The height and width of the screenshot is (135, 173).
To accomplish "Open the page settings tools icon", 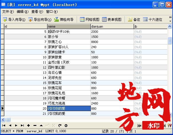I will point(170,126).
